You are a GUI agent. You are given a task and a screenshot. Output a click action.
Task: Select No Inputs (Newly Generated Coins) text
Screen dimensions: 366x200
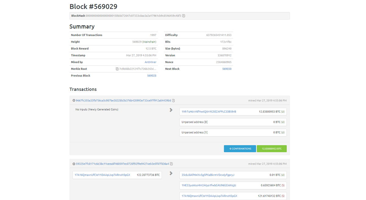[97, 109]
